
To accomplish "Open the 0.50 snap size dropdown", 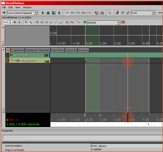I will 153,13.
